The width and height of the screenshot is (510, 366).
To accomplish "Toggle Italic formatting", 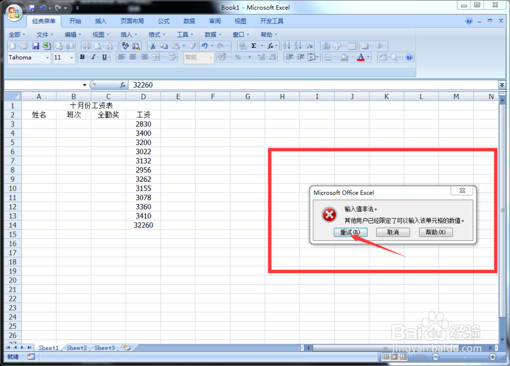I will (93, 57).
